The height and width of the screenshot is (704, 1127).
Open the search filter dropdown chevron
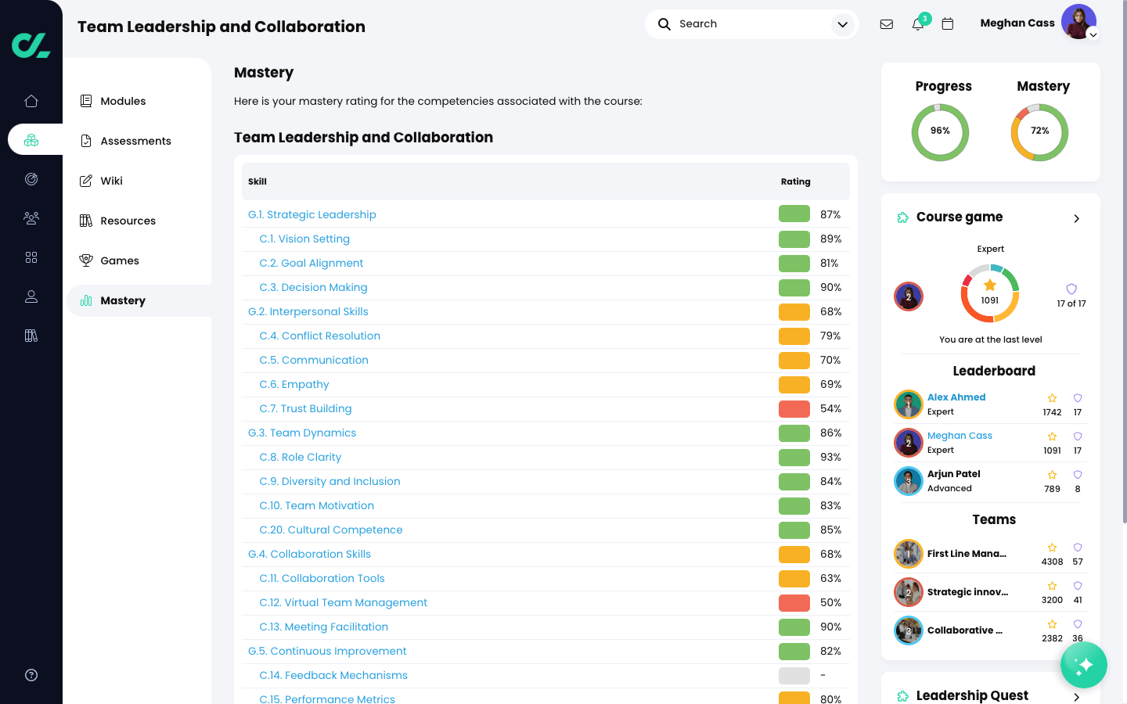(x=843, y=24)
